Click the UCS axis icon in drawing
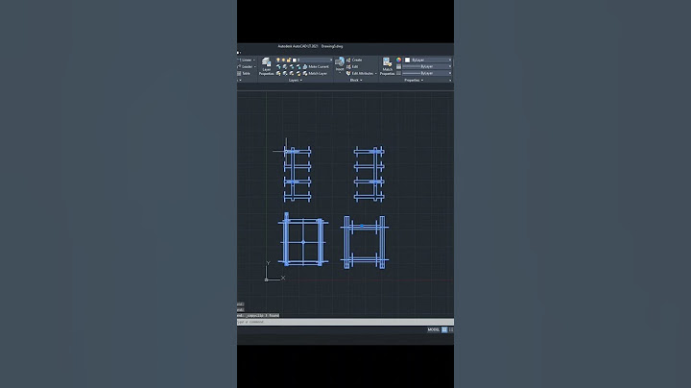 275,271
